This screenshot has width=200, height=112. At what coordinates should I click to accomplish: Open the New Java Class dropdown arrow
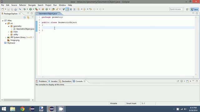[x=49, y=9]
